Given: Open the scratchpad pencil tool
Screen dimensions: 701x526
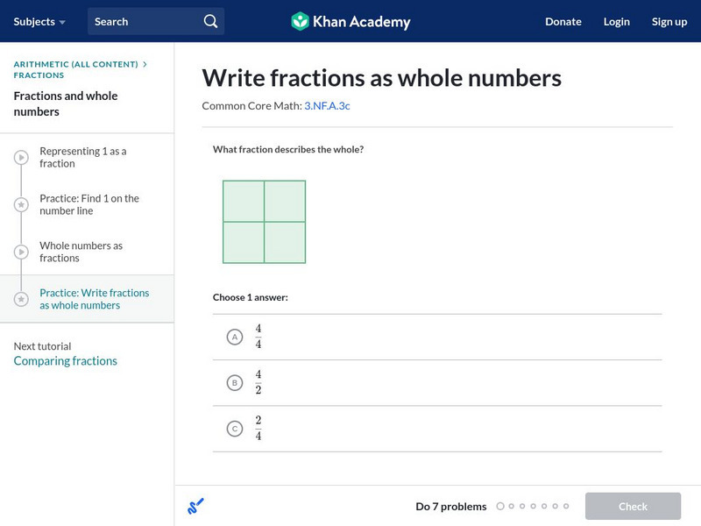Looking at the screenshot, I should coord(196,506).
